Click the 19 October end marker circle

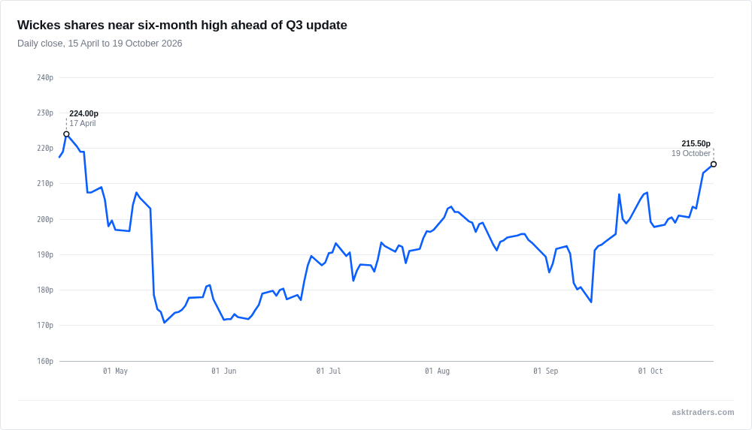pyautogui.click(x=714, y=164)
